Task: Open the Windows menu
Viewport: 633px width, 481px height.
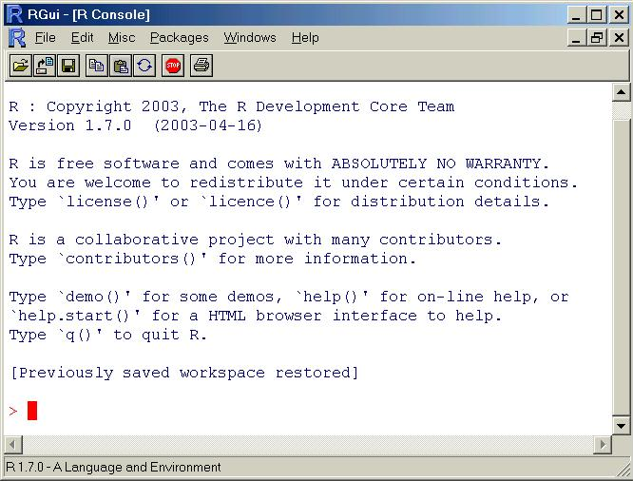Action: coord(250,38)
